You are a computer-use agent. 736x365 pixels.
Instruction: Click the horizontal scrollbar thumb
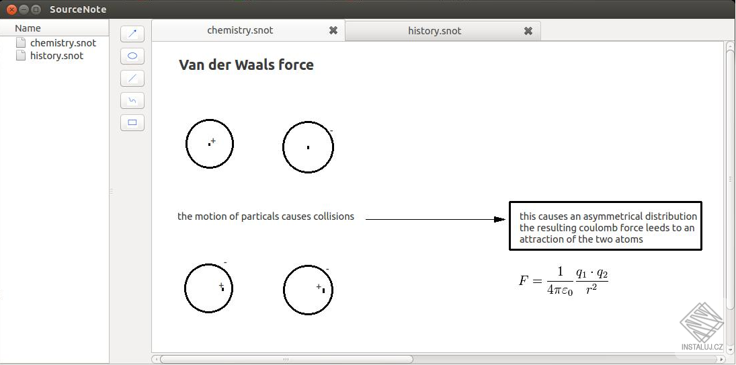point(286,360)
